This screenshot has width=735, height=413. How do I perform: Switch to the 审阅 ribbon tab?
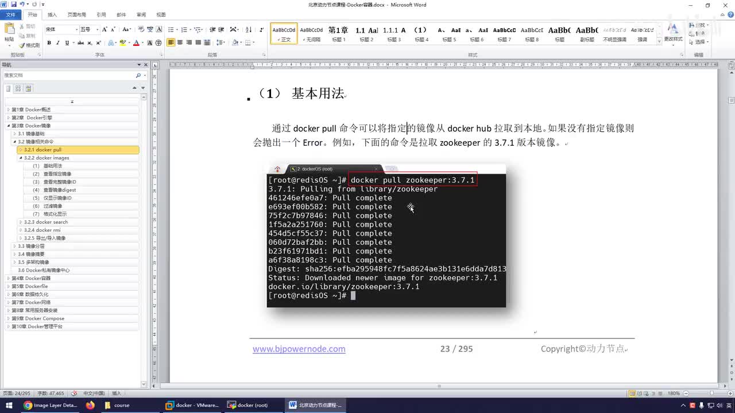pos(141,15)
